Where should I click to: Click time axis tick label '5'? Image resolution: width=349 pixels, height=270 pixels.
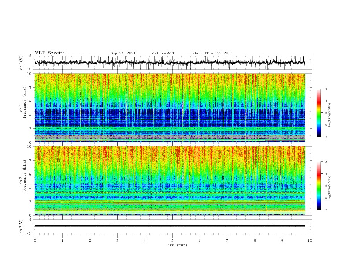click(172, 240)
